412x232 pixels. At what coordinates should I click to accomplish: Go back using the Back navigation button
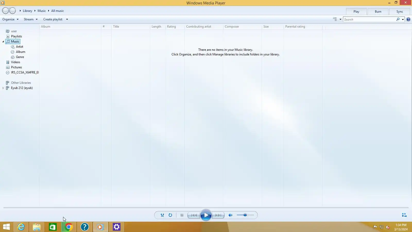coord(5,11)
